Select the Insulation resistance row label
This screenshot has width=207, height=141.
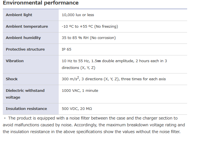[x=26, y=109]
